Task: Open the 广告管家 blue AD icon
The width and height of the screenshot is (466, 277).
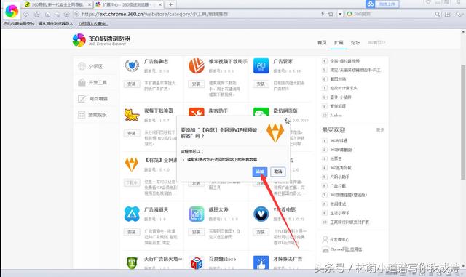Action: [261, 66]
